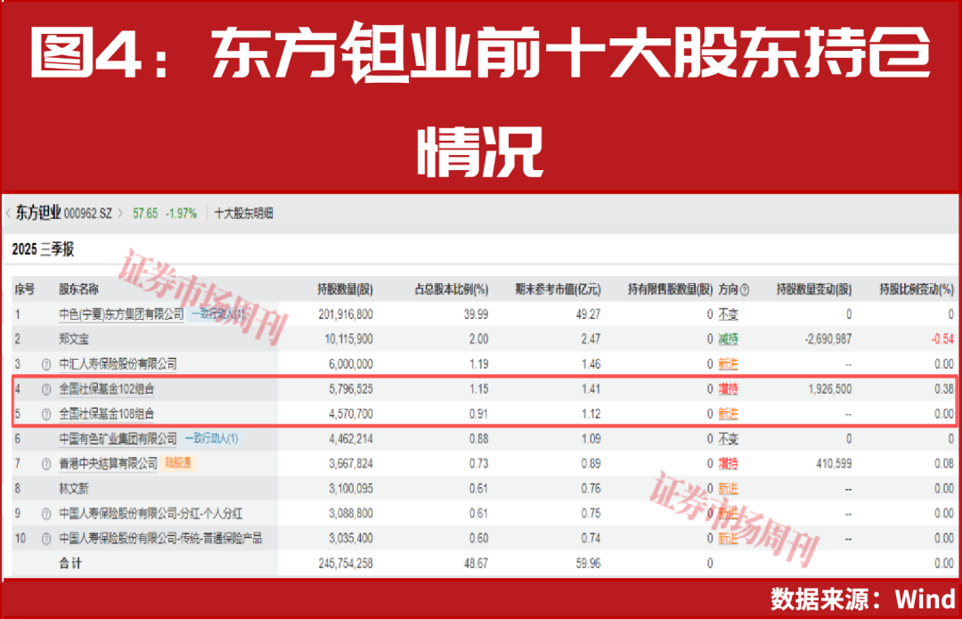Switch to the 十大股东明细 tab
Image resolution: width=962 pixels, height=619 pixels.
pos(244,212)
